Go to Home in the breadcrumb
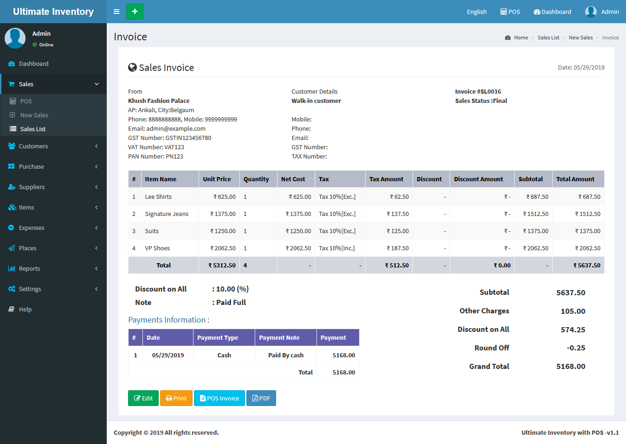This screenshot has width=626, height=444. [521, 38]
